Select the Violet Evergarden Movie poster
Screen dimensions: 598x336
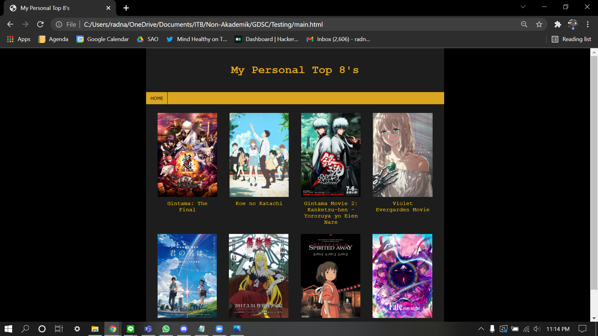pos(403,155)
